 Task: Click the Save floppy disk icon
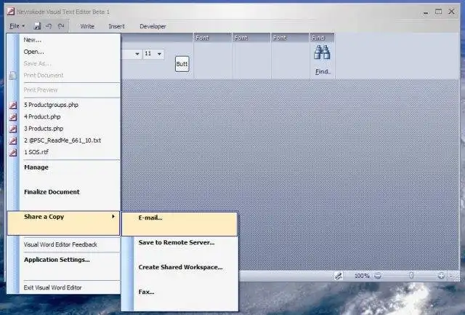[37, 26]
